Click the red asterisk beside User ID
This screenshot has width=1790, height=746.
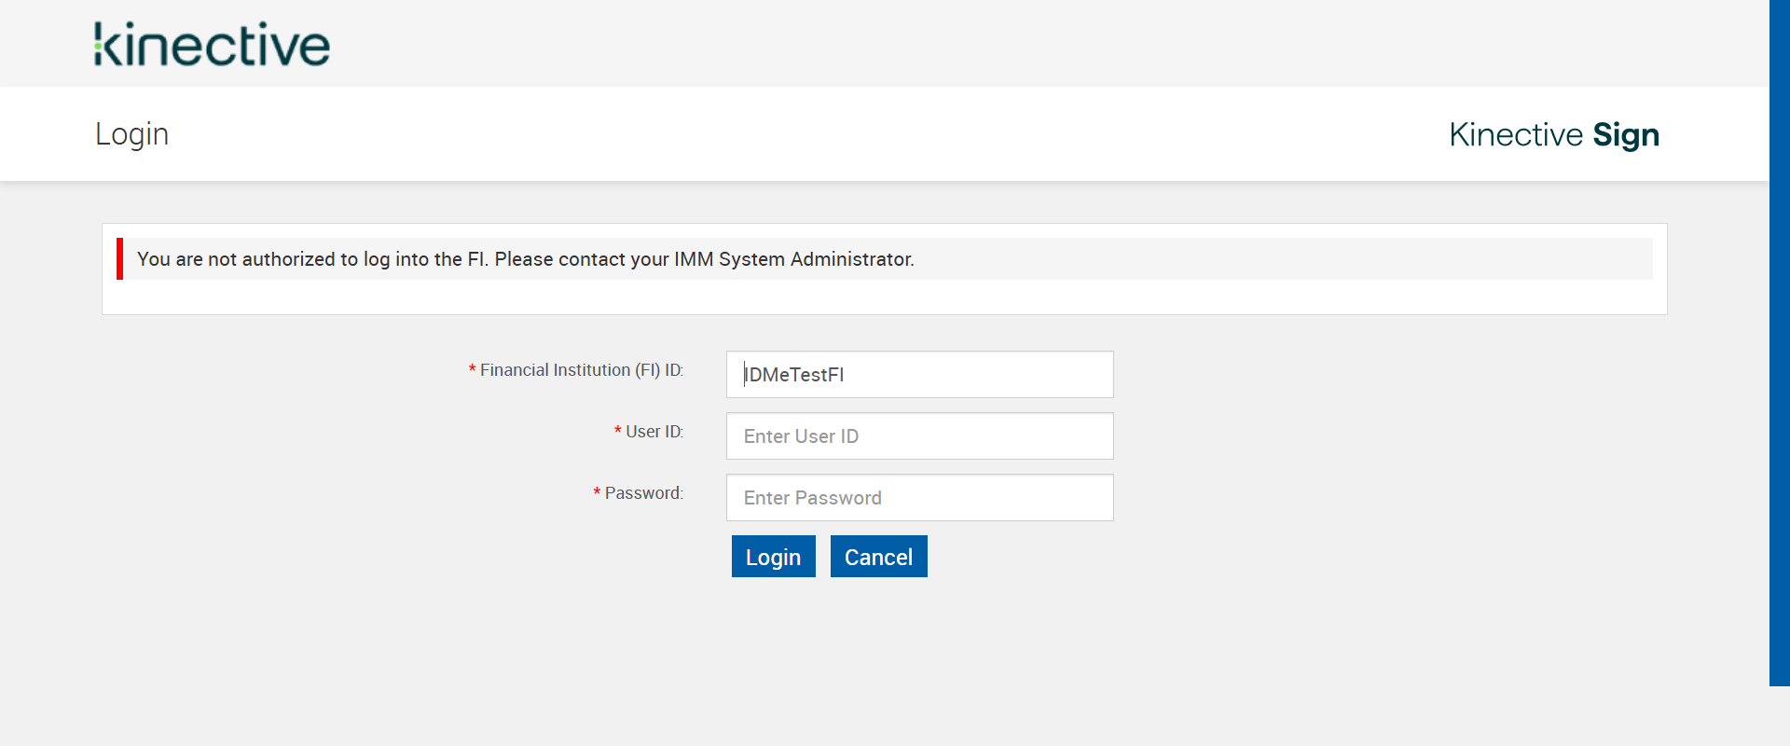pyautogui.click(x=618, y=433)
